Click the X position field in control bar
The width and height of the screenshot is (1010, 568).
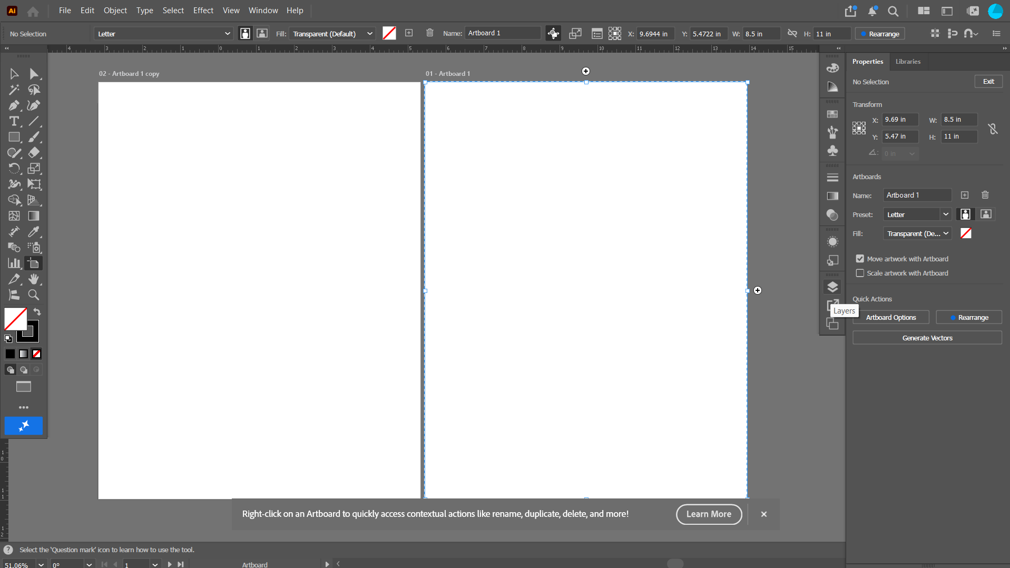tap(656, 34)
